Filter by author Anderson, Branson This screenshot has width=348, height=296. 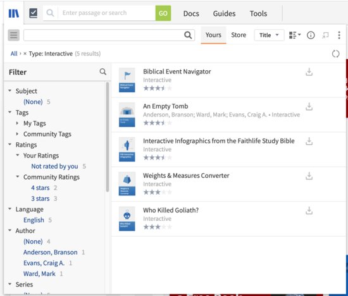tap(51, 252)
